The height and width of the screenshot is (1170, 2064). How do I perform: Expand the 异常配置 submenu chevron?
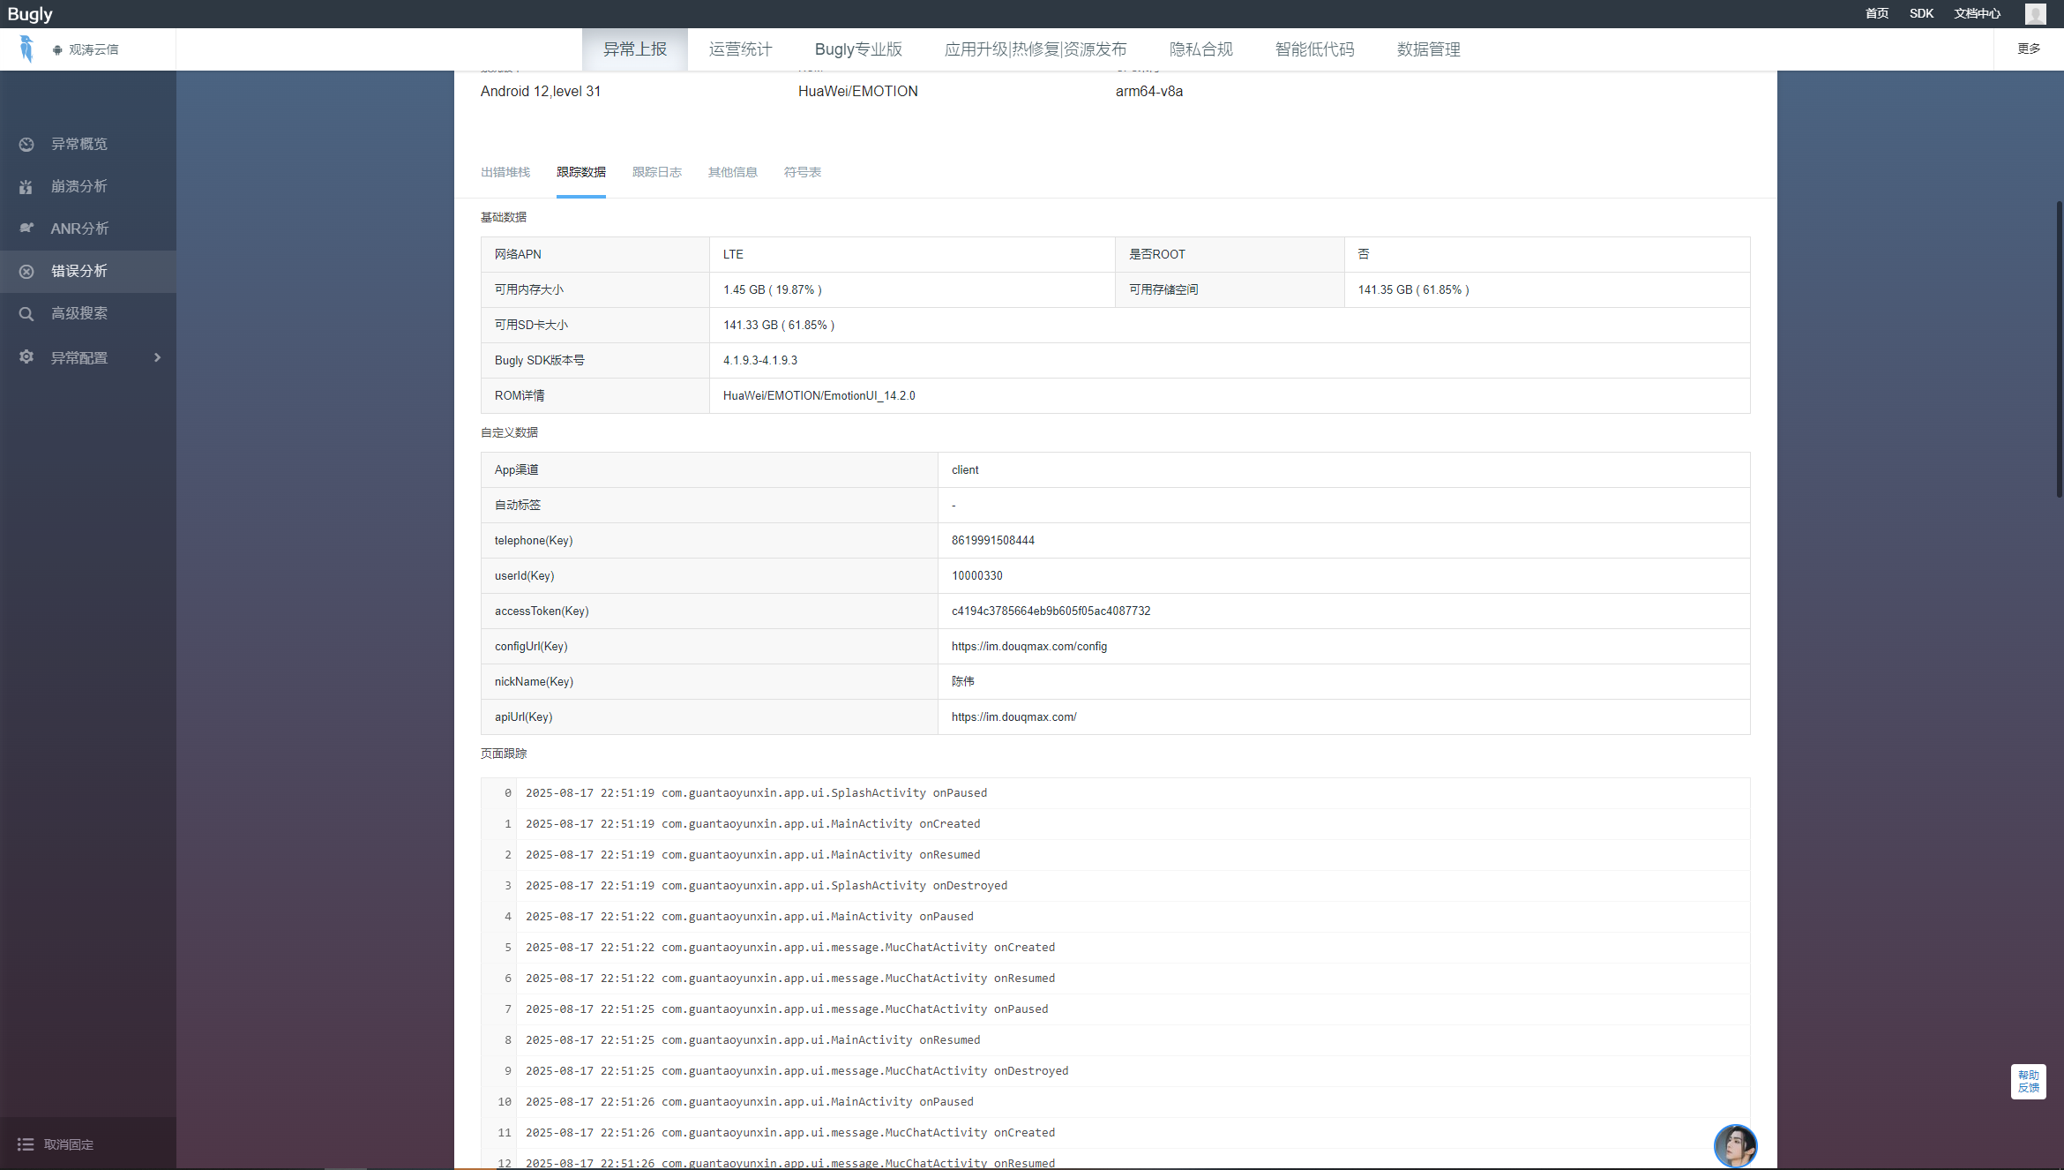tap(158, 357)
